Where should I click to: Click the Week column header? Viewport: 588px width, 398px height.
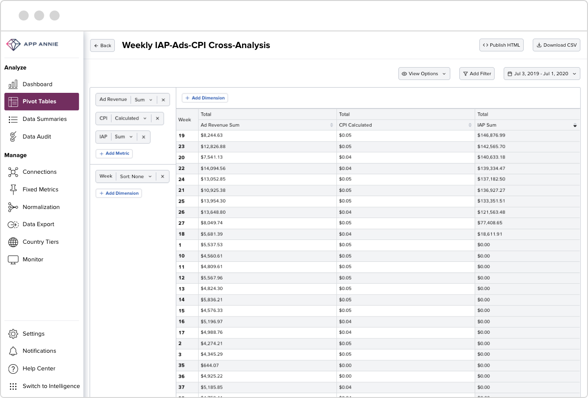[x=187, y=119]
